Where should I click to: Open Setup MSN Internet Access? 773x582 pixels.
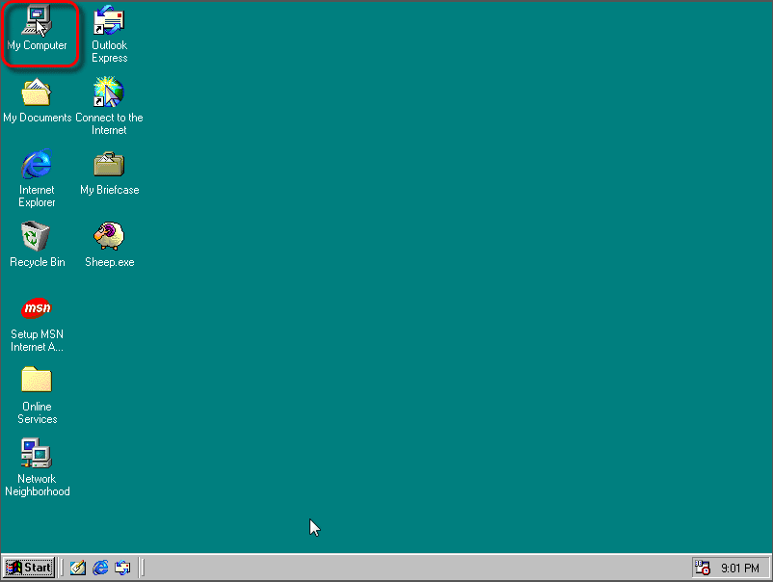[36, 308]
